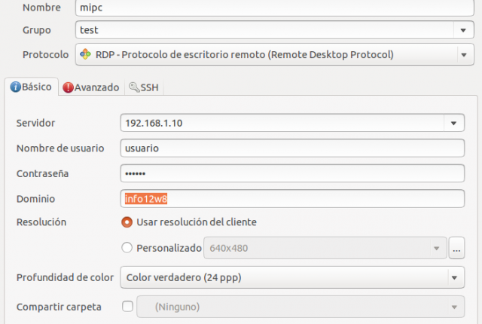Viewport: 482px width, 324px height.
Task: Expand the Grupo dropdown arrow
Action: pos(463,30)
